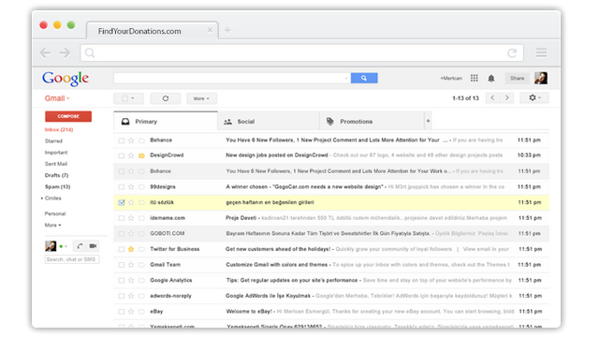The image size is (599, 337).
Task: Click the COMPOSE button
Action: (68, 116)
